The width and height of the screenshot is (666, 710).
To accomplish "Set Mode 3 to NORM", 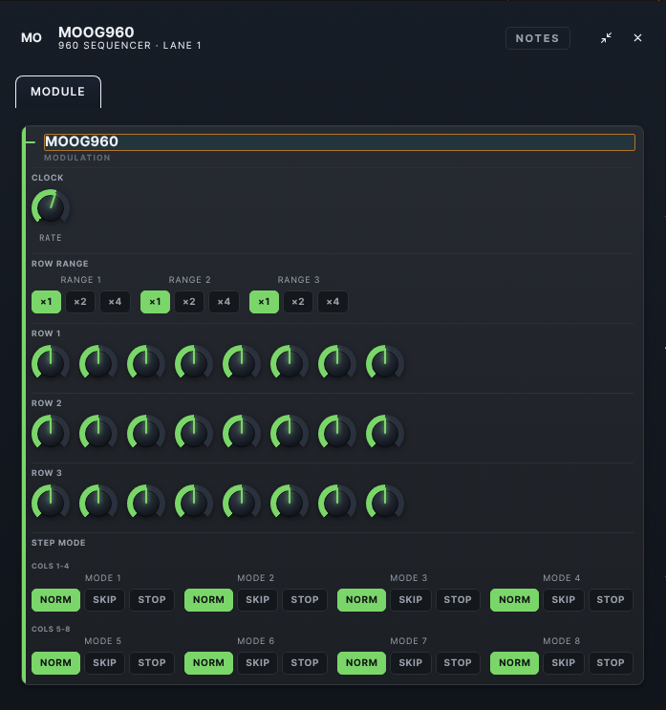I will point(362,600).
